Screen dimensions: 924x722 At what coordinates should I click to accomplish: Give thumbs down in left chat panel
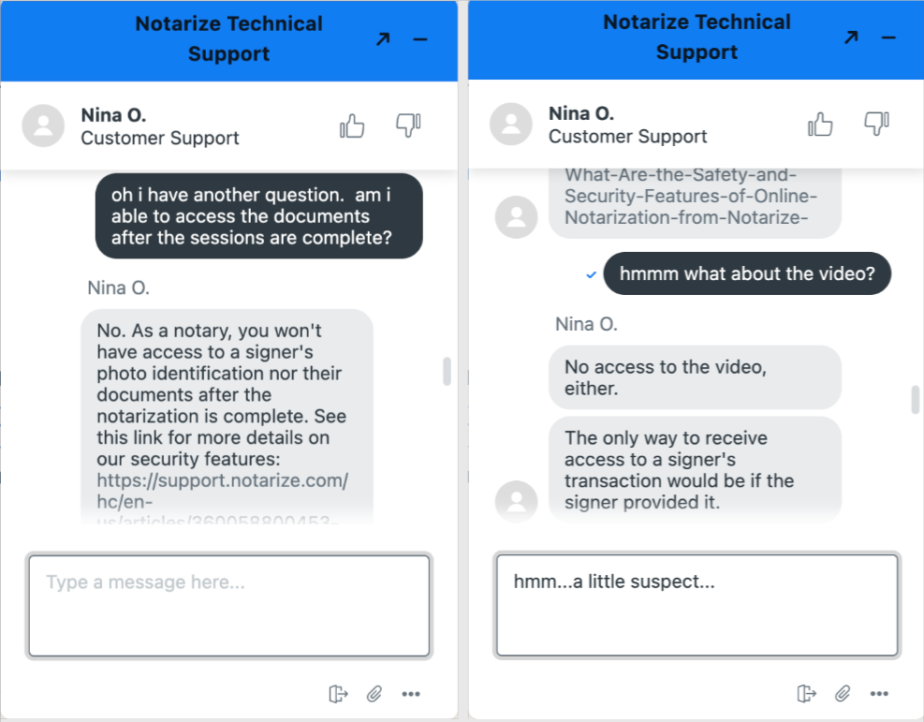[408, 125]
